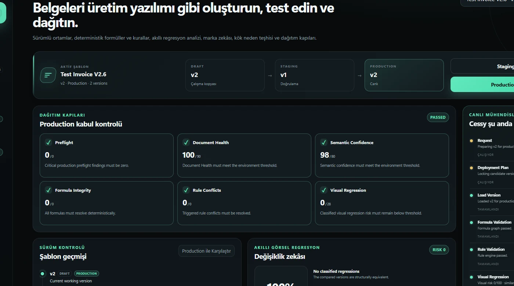Viewport: 514px width, 286px height.
Task: Click the PASSED status badge
Action: point(438,117)
